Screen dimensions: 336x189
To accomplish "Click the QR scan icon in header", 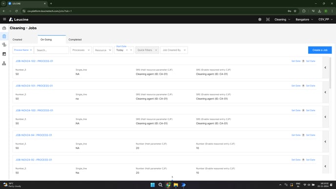I will [268, 20].
